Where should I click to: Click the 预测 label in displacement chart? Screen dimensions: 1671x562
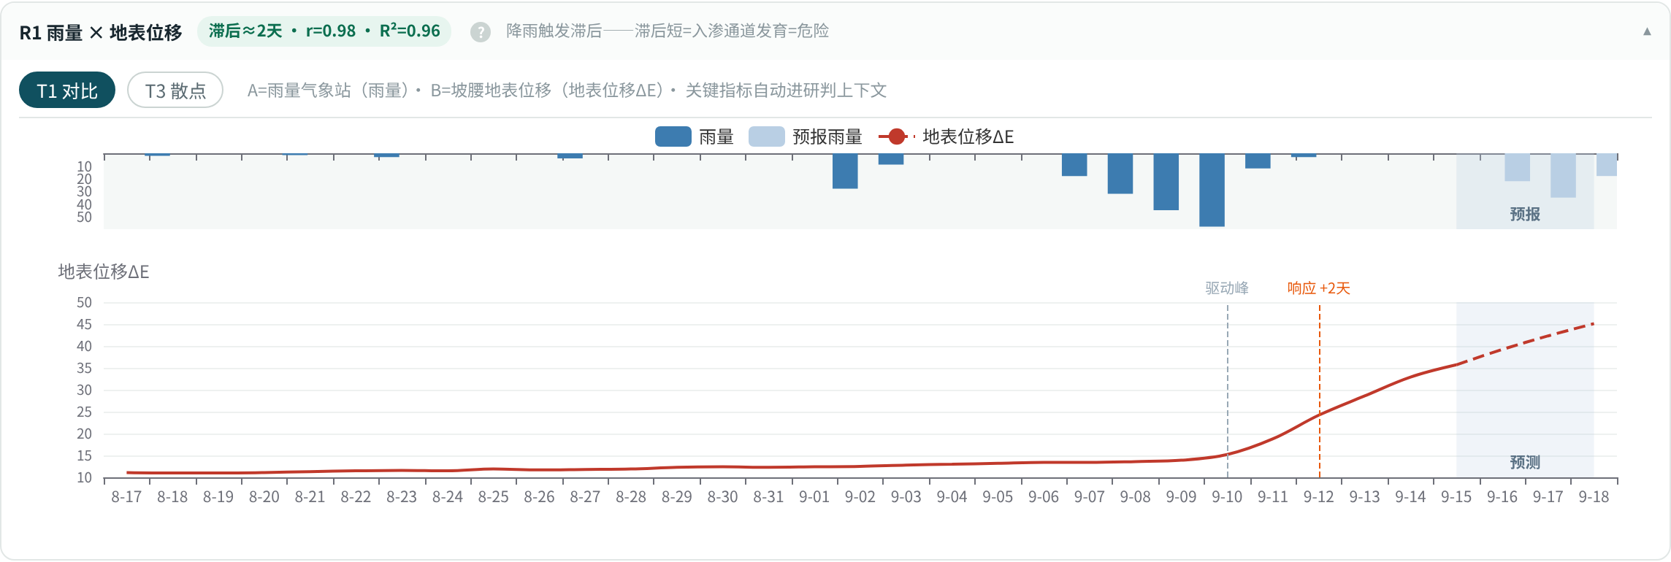click(1525, 462)
